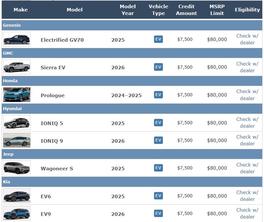264x222 pixels.
Task: Click the EV badge for Sierra EV
Action: pos(158,67)
